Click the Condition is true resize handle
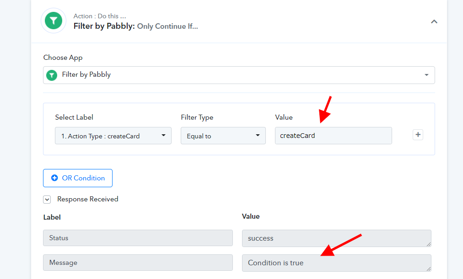463x279 pixels. (x=429, y=269)
